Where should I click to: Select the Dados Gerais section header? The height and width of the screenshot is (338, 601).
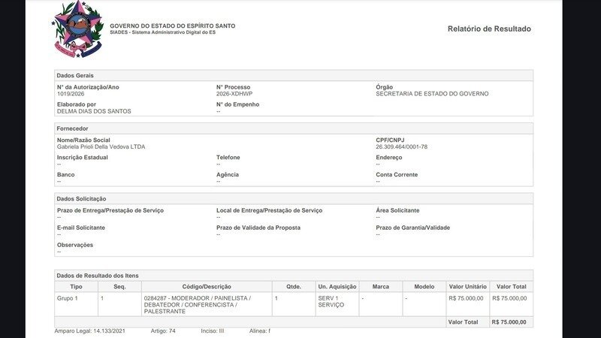75,75
